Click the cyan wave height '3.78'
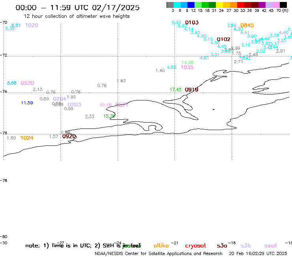This screenshot has height=257, width=292. (x=274, y=36)
